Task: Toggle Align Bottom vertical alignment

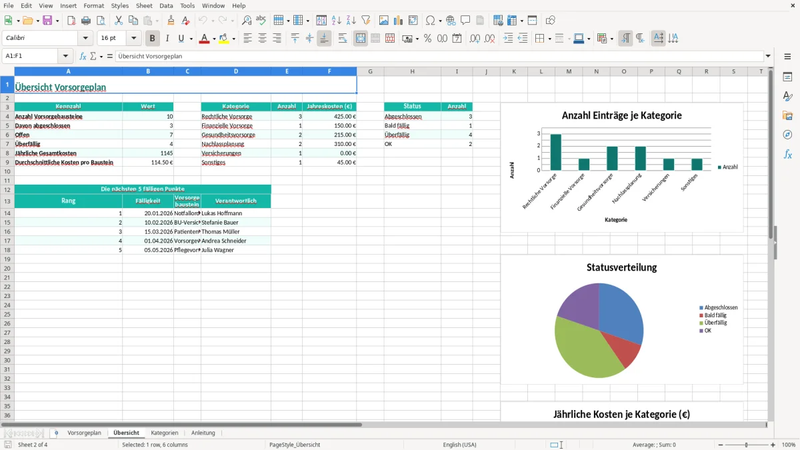Action: point(324,39)
